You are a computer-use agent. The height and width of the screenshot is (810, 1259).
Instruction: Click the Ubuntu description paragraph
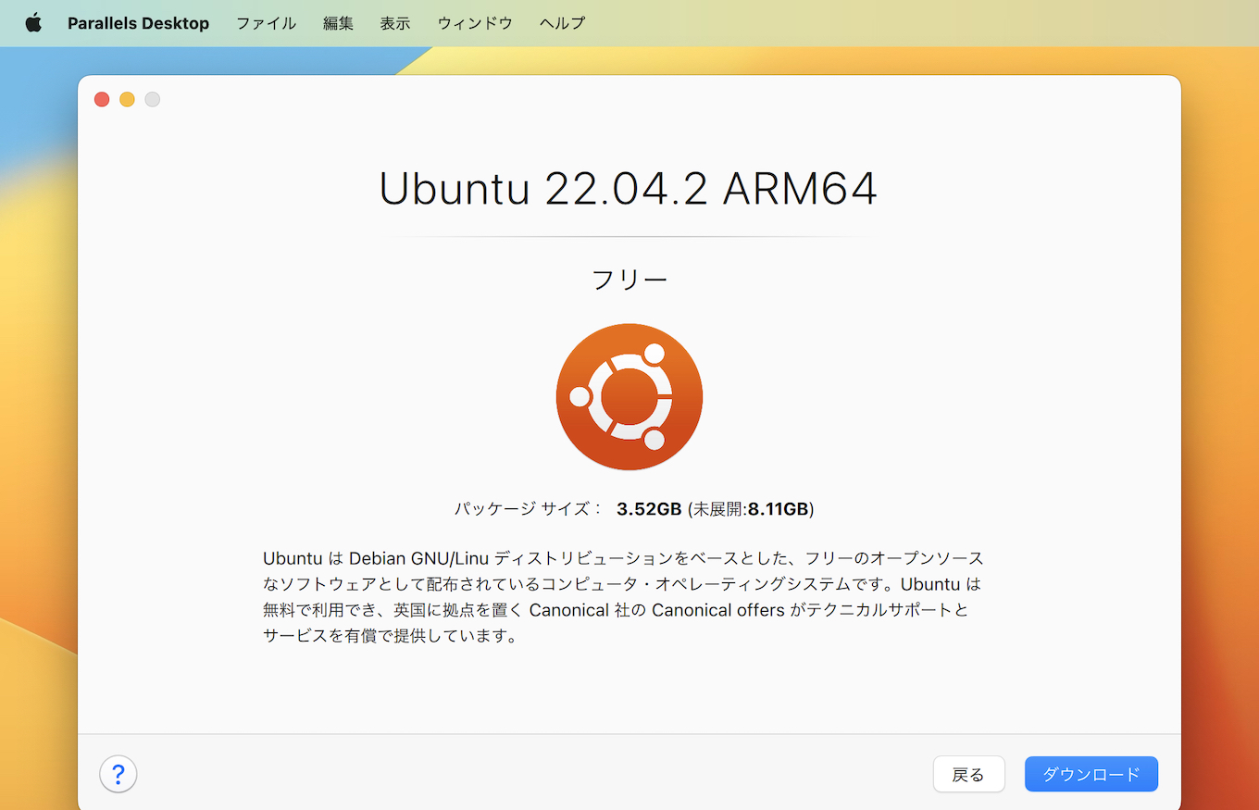click(623, 597)
